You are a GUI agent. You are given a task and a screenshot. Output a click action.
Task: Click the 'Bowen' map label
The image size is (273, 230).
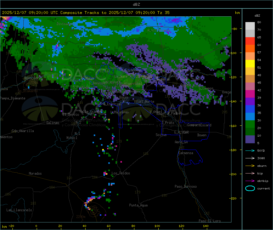pyautogui.click(x=202, y=135)
